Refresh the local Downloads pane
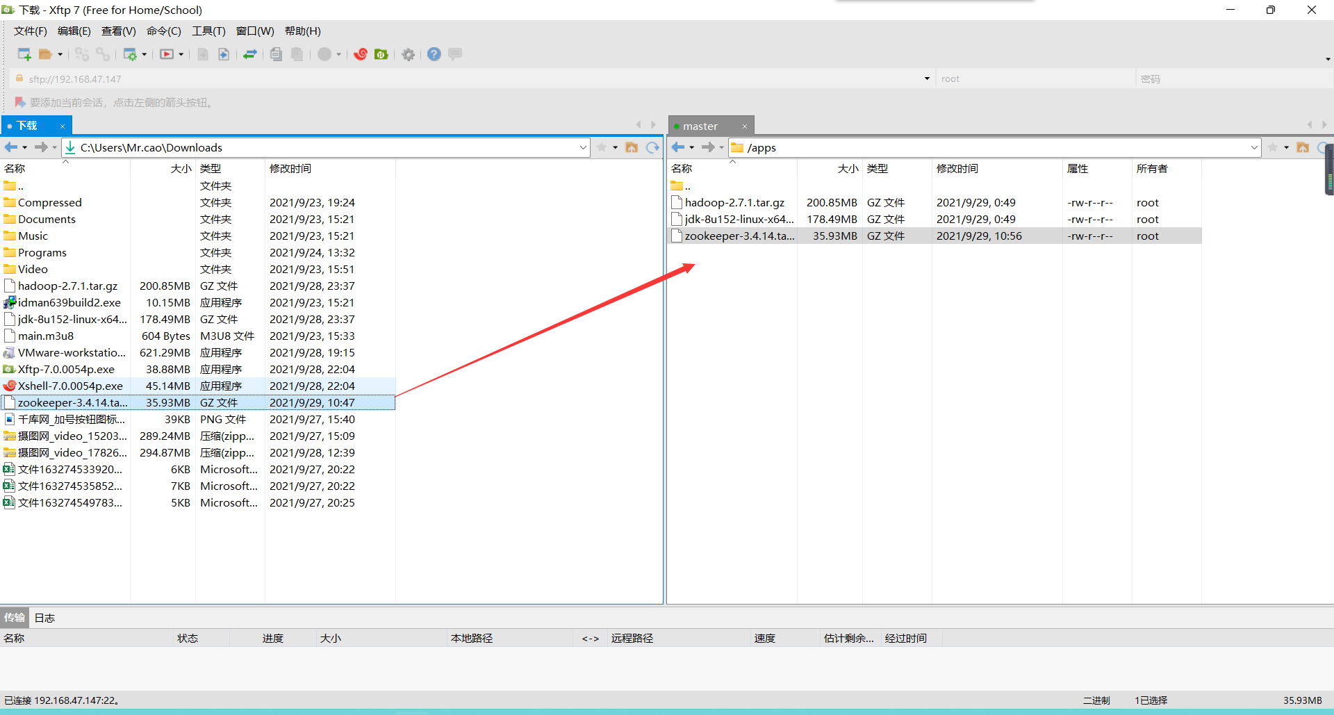The image size is (1334, 715). [x=652, y=147]
